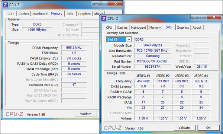The height and width of the screenshot is (134, 223).
Task: Click the DDR3 memory type field in SPD
Action: (172, 39)
